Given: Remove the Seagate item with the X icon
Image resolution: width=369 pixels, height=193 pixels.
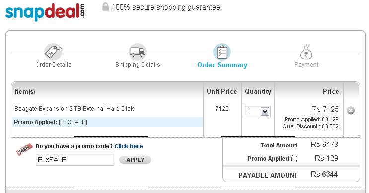Looking at the screenshot, I should pyautogui.click(x=351, y=110).
